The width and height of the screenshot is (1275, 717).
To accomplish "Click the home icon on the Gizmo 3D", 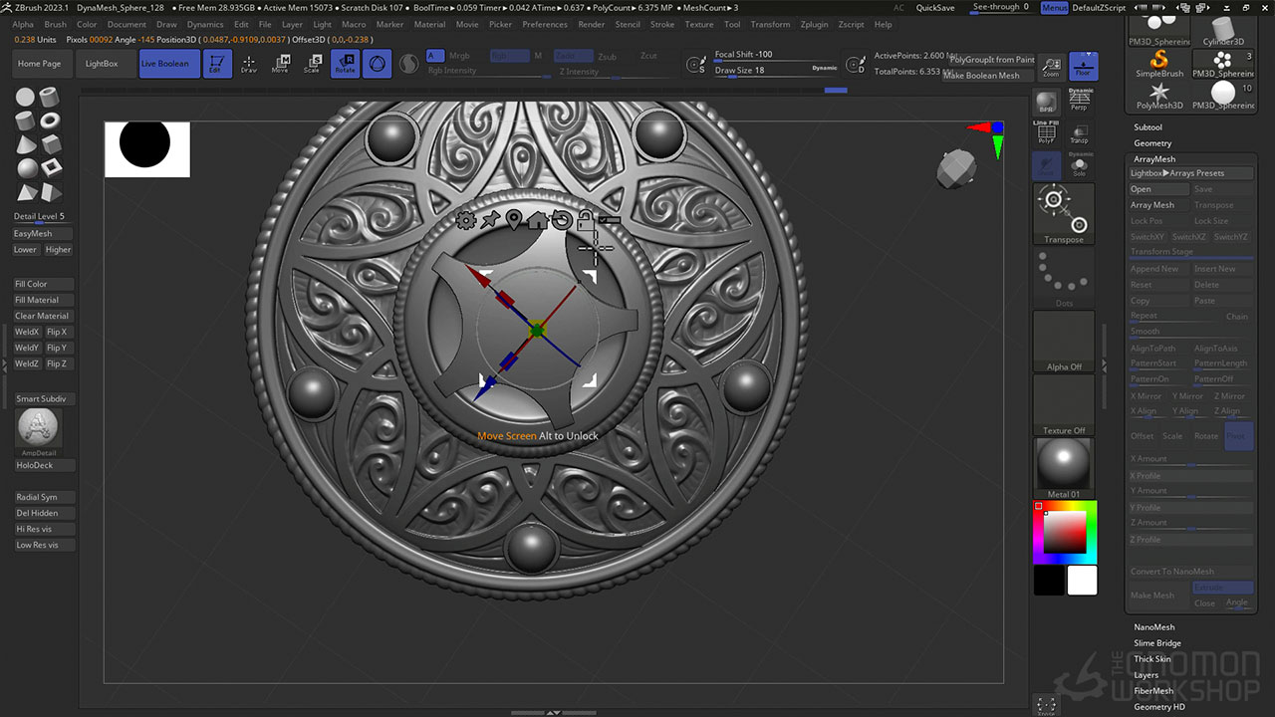I will point(538,220).
